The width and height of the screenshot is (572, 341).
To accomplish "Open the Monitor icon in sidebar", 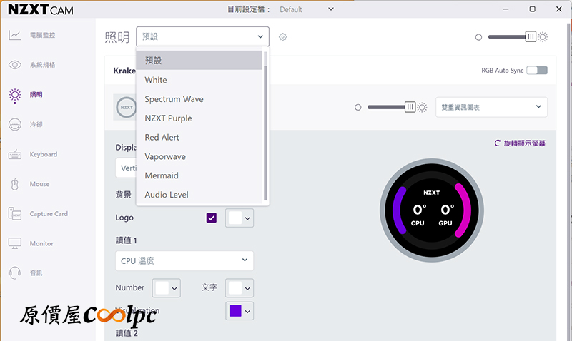I will [x=15, y=243].
